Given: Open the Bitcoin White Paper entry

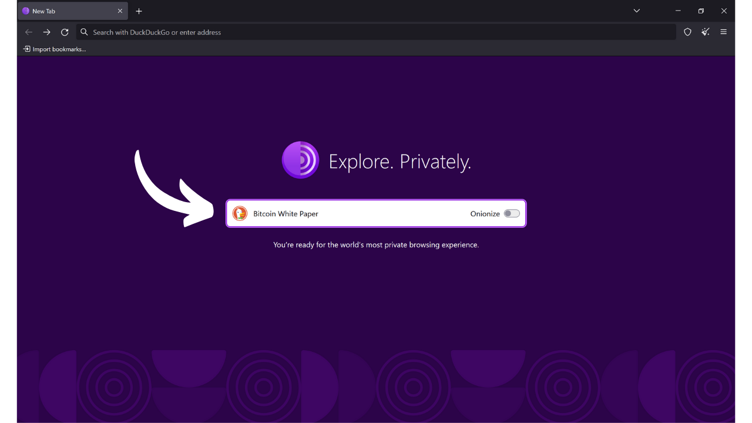Looking at the screenshot, I should [286, 213].
